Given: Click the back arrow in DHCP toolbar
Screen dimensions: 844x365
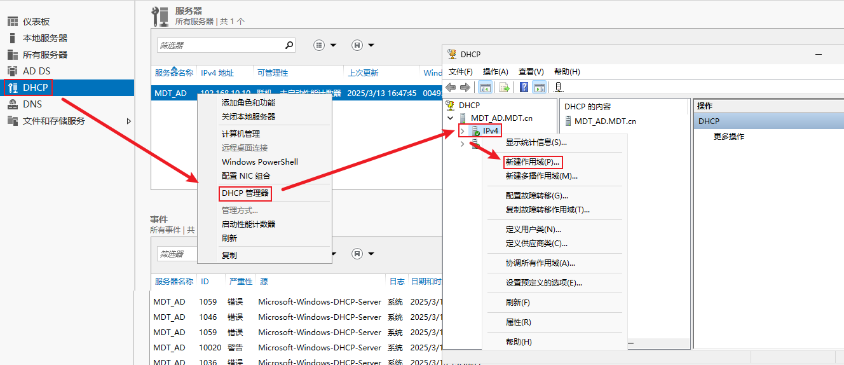Looking at the screenshot, I should [451, 87].
